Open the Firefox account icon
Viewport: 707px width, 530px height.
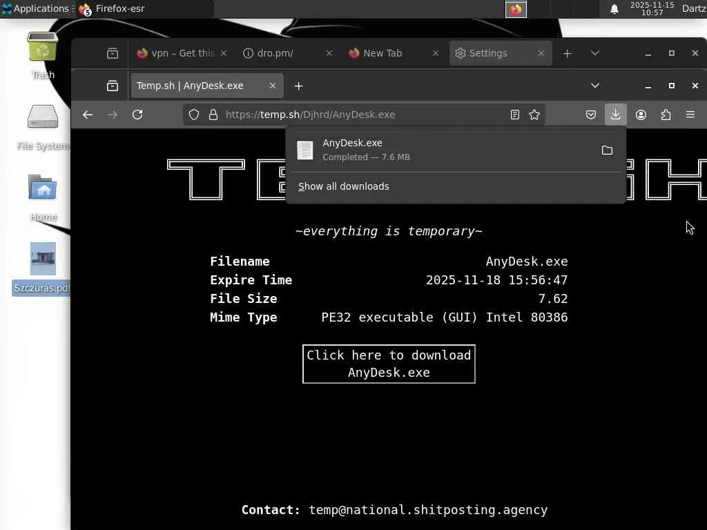(x=641, y=115)
